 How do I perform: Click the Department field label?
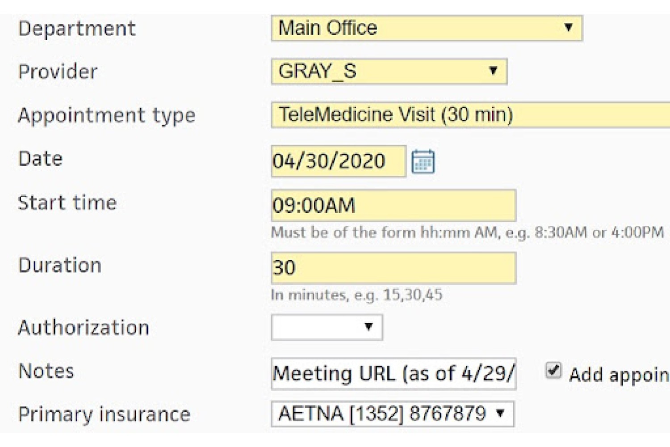click(x=76, y=29)
